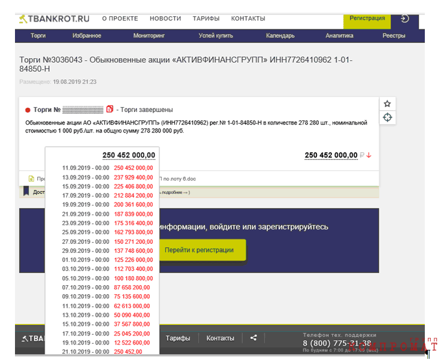Image resolution: width=444 pixels, height=363 pixels.
Task: Select the 09.10.2019 - 00:00 row
Action: [x=106, y=297]
